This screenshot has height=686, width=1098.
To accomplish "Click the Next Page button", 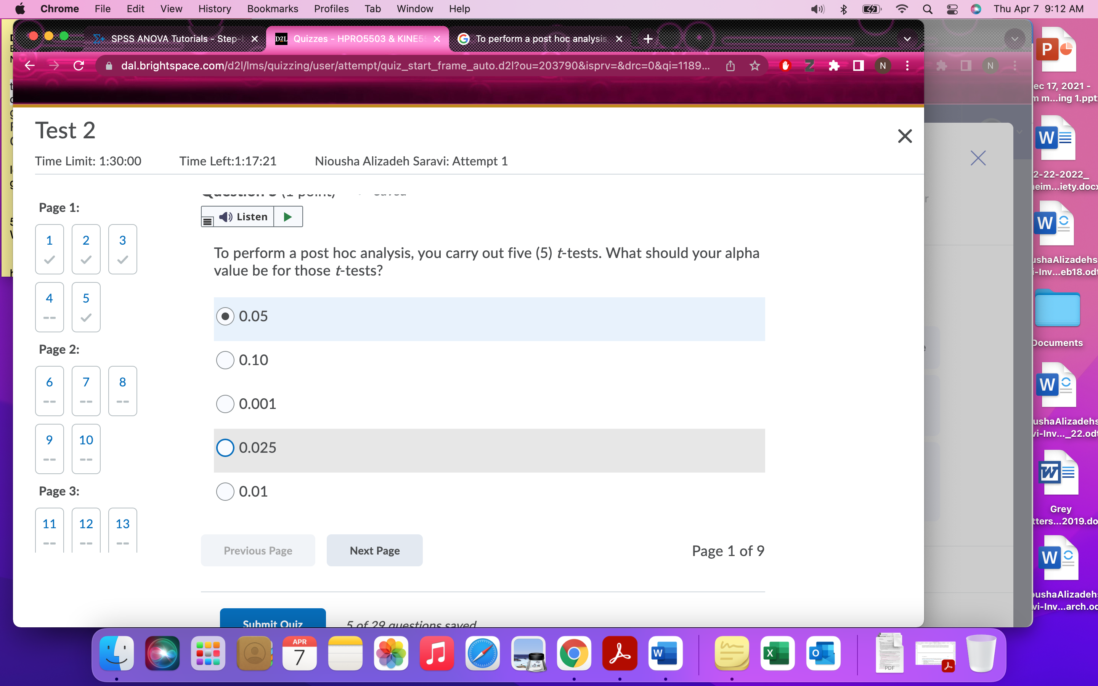I will pos(374,550).
